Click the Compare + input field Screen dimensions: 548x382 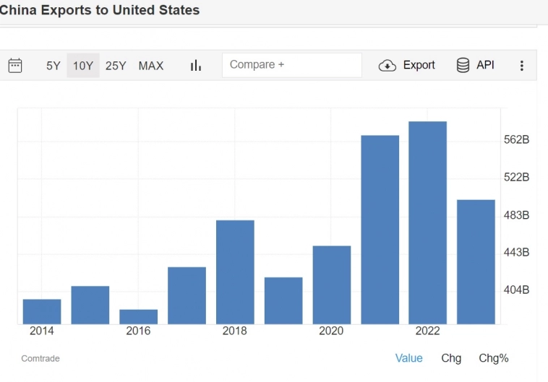[x=291, y=65]
